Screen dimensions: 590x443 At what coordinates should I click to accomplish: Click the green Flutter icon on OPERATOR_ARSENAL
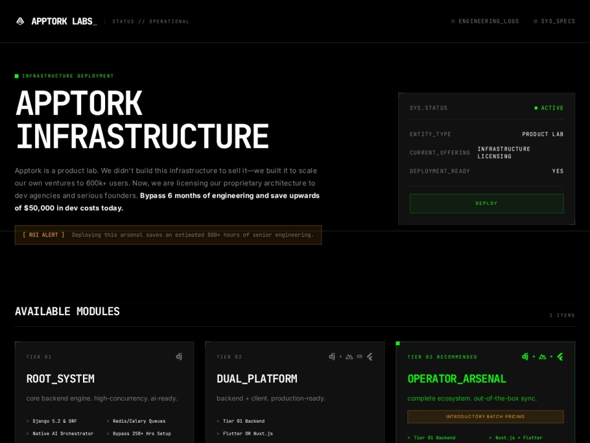(x=560, y=357)
